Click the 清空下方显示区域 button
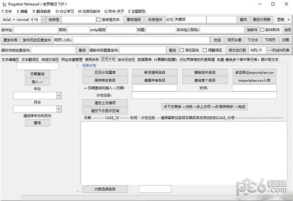The image size is (293, 201). click(x=105, y=111)
